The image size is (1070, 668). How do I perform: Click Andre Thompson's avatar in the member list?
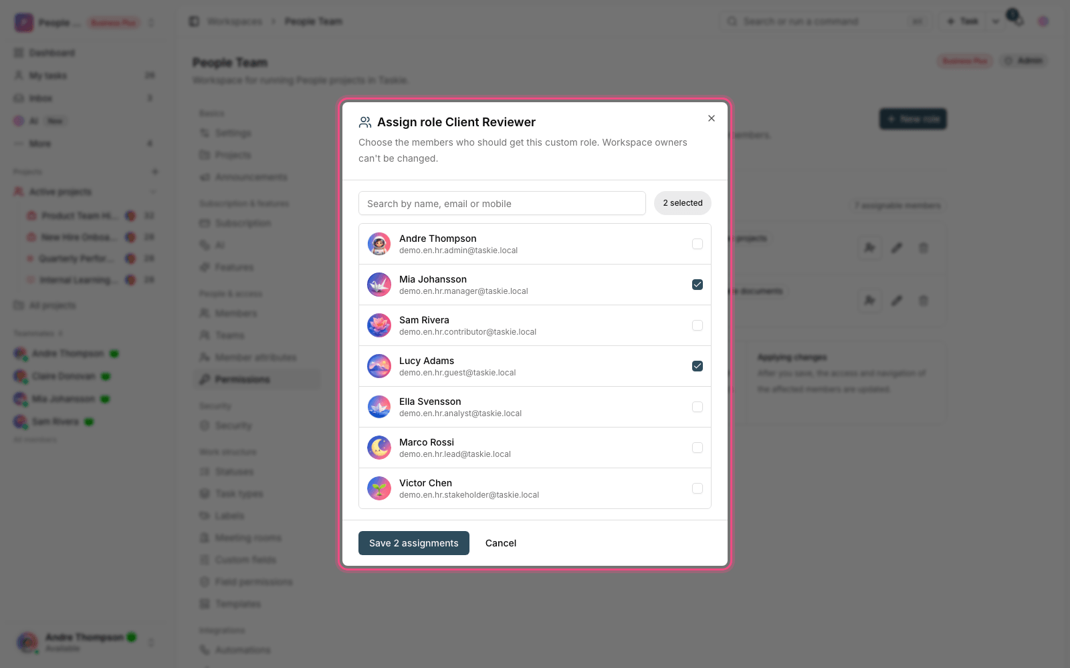[x=379, y=244]
